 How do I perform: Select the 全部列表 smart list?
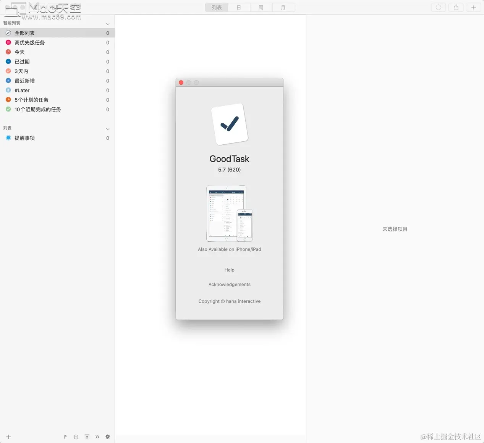tap(57, 33)
